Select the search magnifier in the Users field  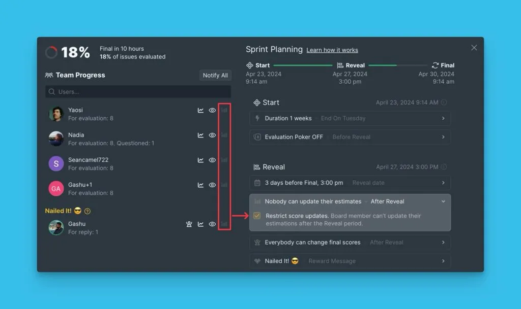pos(52,92)
